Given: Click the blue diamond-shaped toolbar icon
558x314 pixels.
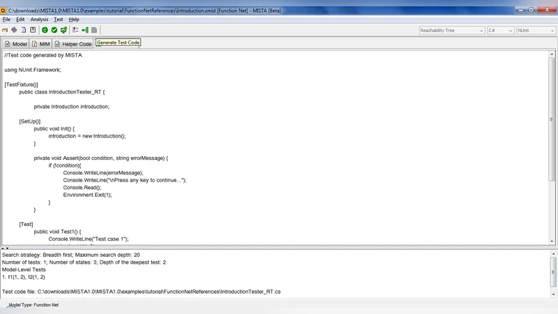Looking at the screenshot, I should (15, 30).
